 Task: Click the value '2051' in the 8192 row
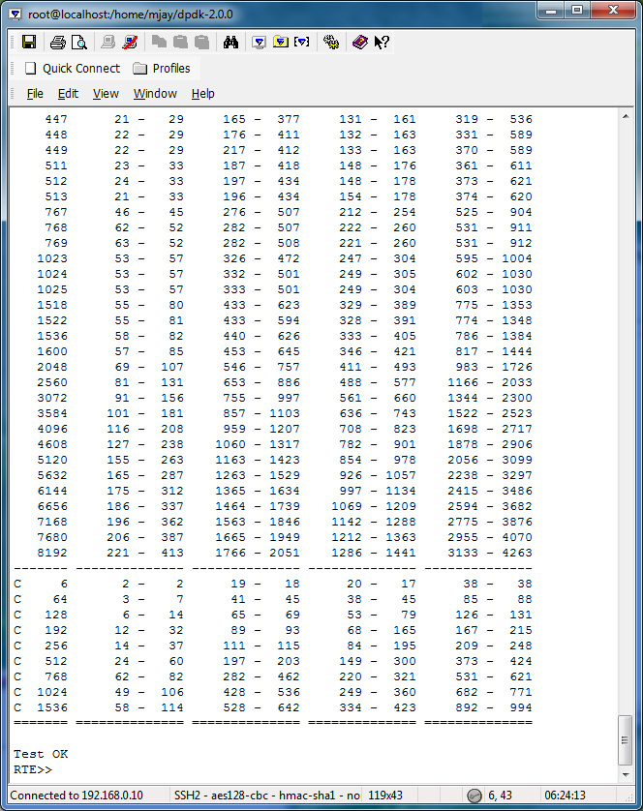[285, 553]
